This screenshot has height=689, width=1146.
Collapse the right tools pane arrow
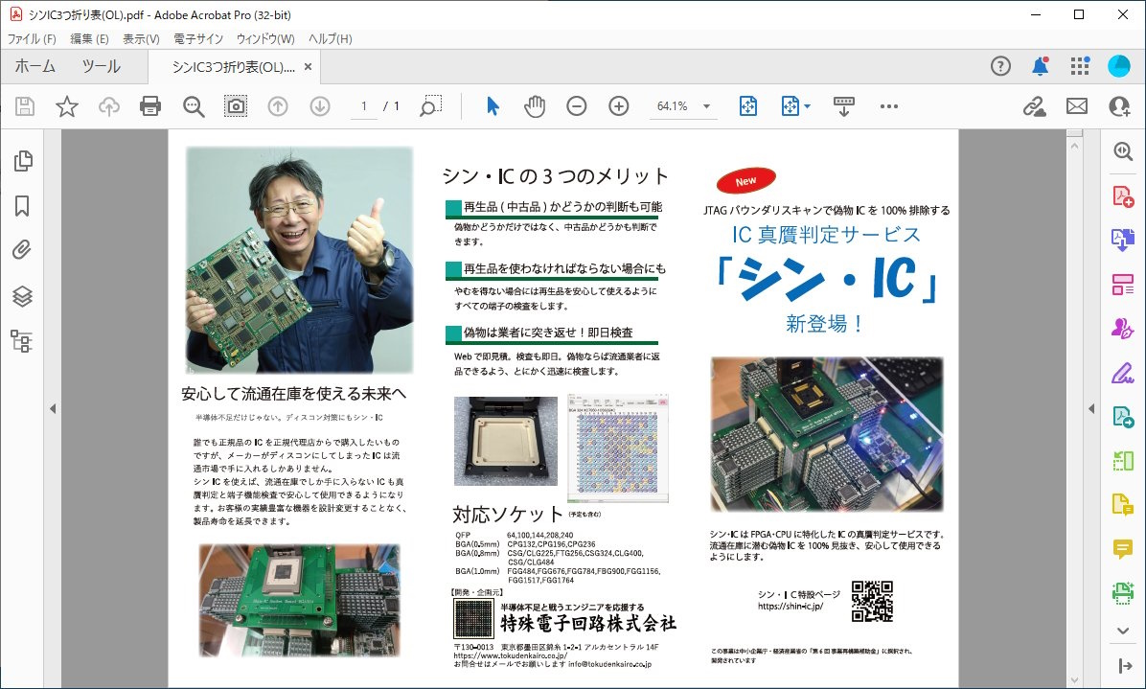[x=1091, y=409]
